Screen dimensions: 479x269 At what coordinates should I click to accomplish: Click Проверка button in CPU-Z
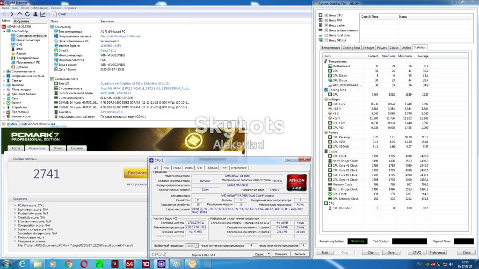click(x=281, y=254)
